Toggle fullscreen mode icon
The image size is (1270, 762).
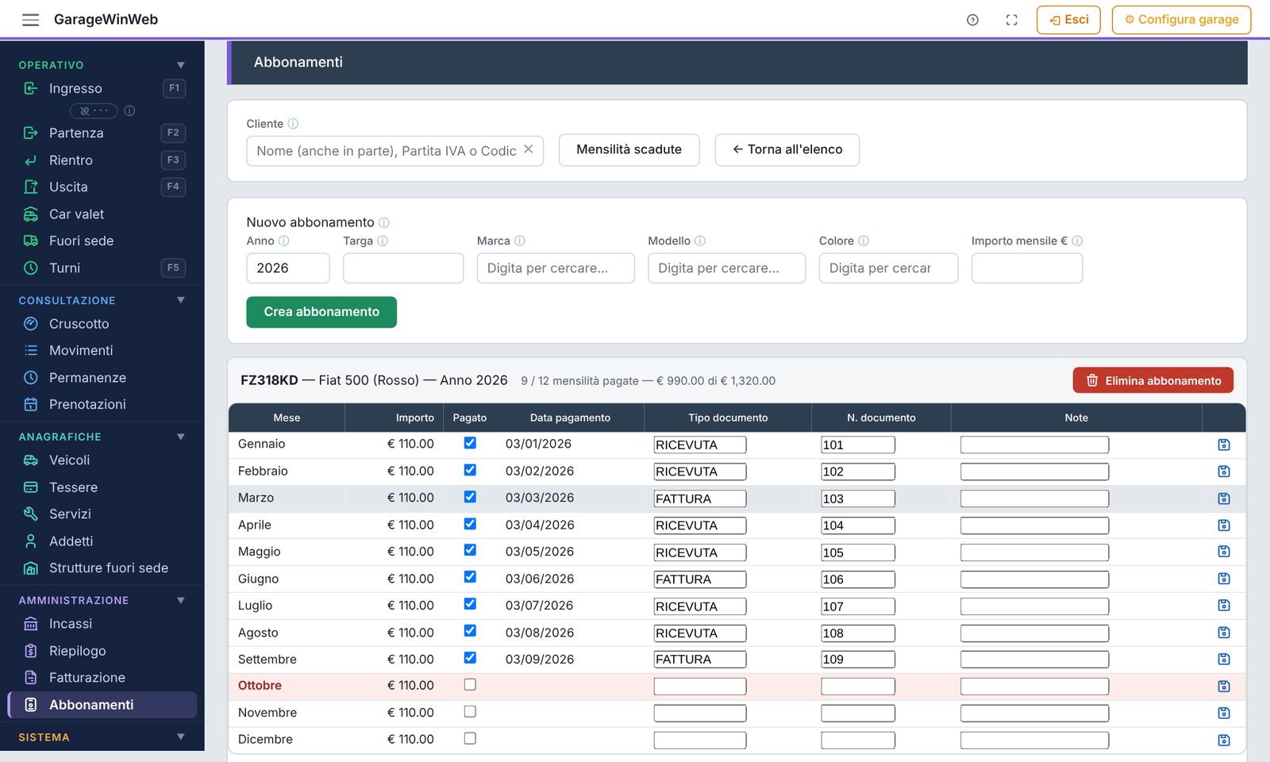click(1011, 20)
